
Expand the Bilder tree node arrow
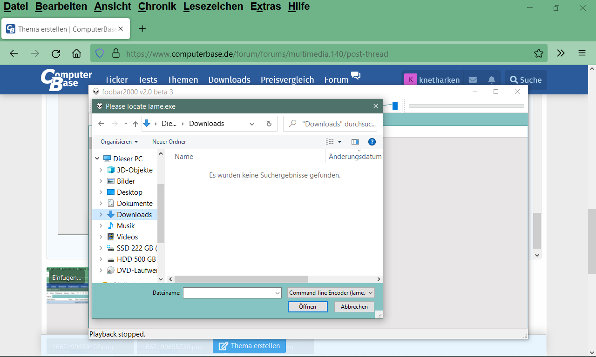(101, 181)
